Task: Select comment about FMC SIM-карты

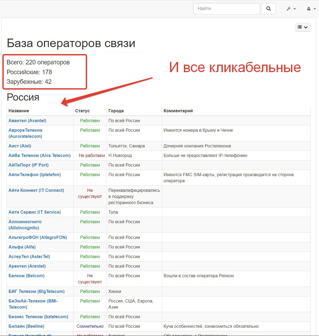Action: (x=229, y=178)
